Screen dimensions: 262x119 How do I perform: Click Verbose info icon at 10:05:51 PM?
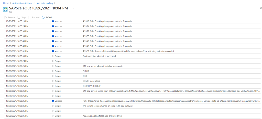pyautogui.click(x=53, y=51)
